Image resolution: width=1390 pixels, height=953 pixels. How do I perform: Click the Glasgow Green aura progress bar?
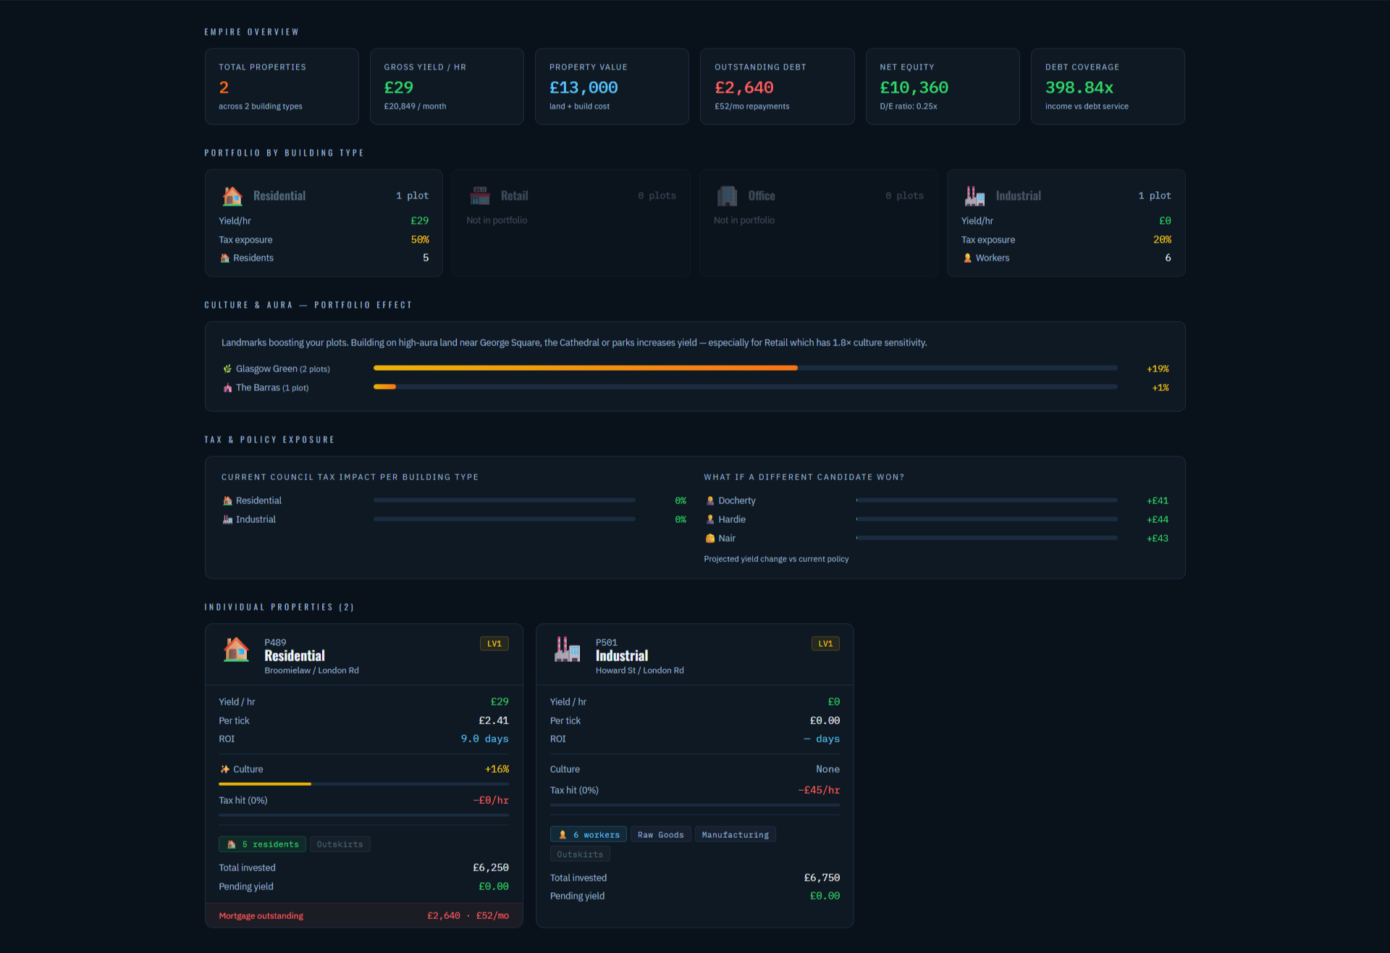pos(745,368)
